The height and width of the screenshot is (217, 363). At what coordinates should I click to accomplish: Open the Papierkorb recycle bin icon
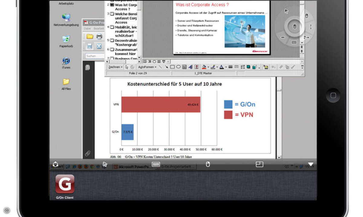coord(66,39)
